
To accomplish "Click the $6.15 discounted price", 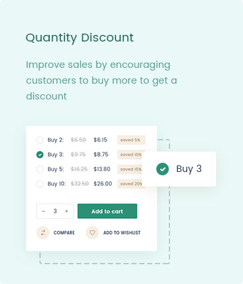I will [x=100, y=140].
